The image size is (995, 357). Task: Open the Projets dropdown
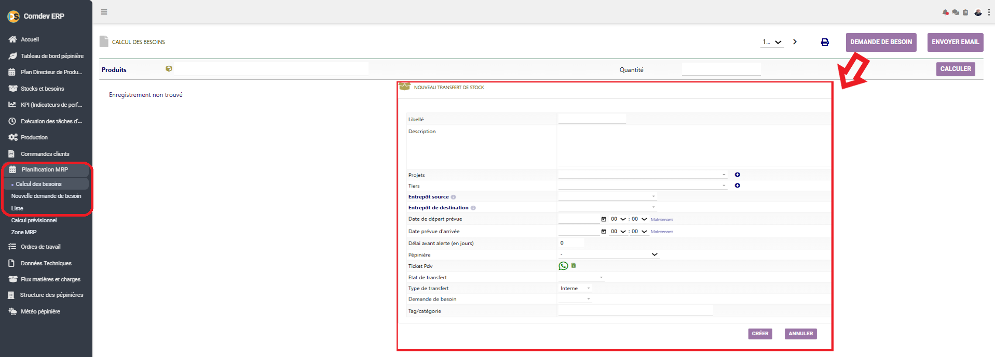click(643, 175)
